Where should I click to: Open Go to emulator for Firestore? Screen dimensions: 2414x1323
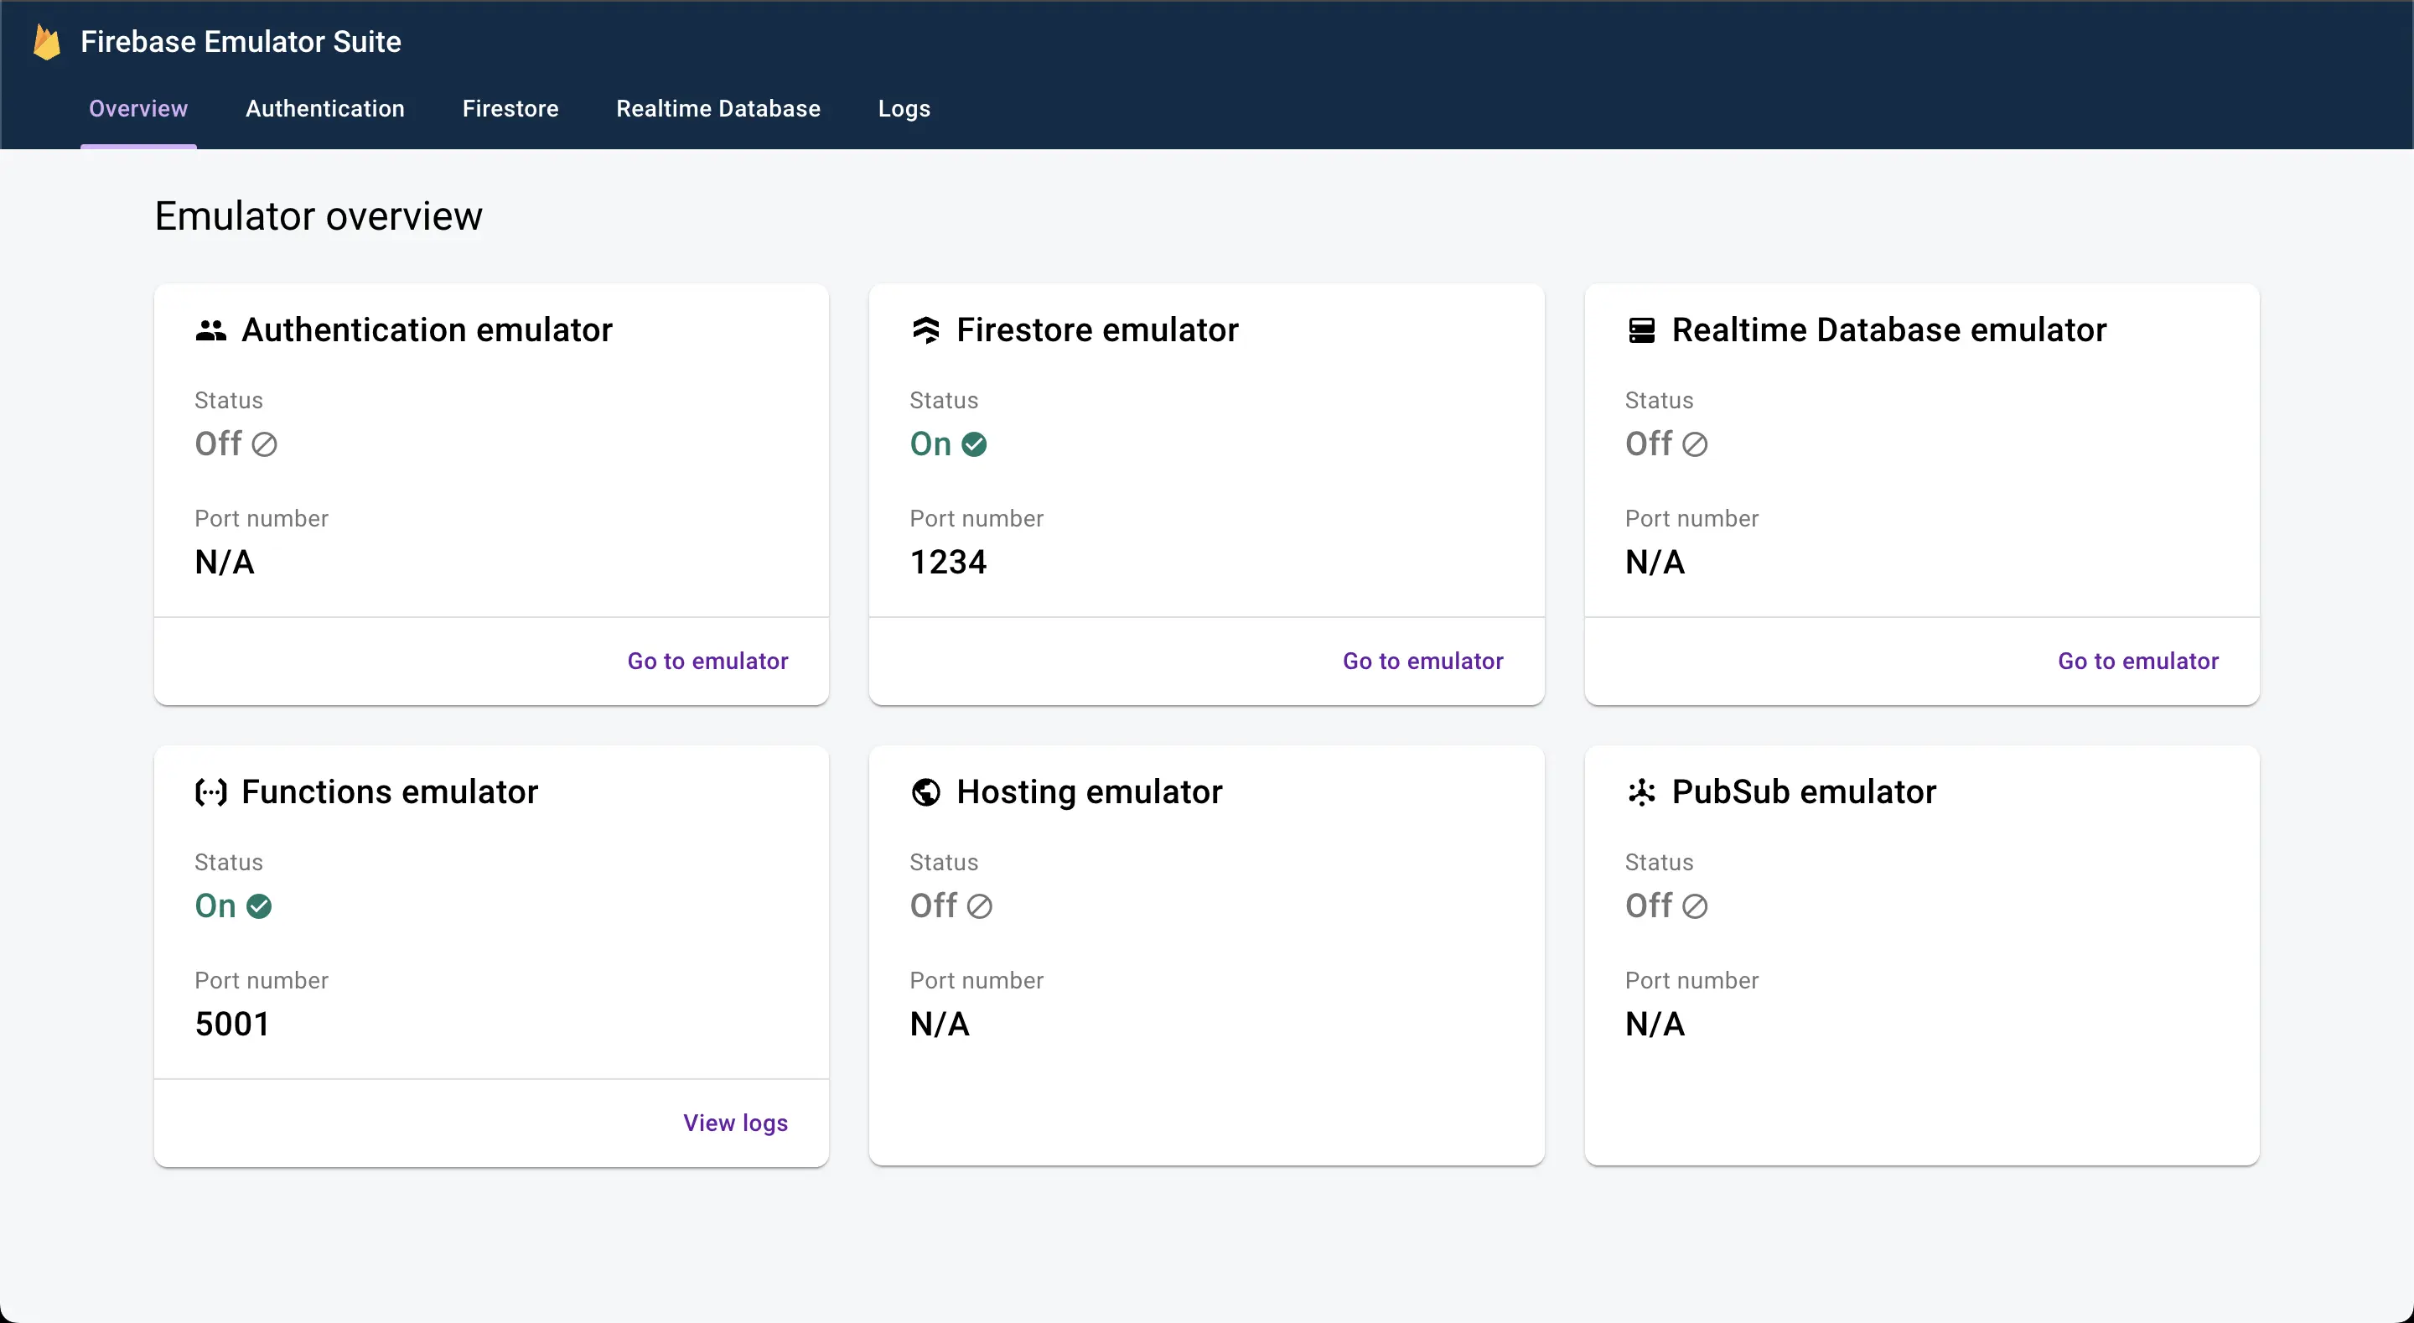click(1422, 660)
